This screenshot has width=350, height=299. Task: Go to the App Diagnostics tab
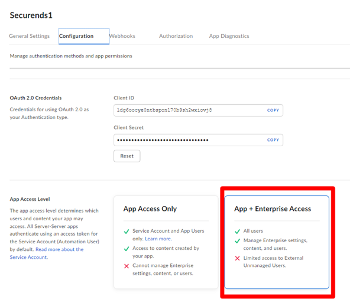point(229,36)
